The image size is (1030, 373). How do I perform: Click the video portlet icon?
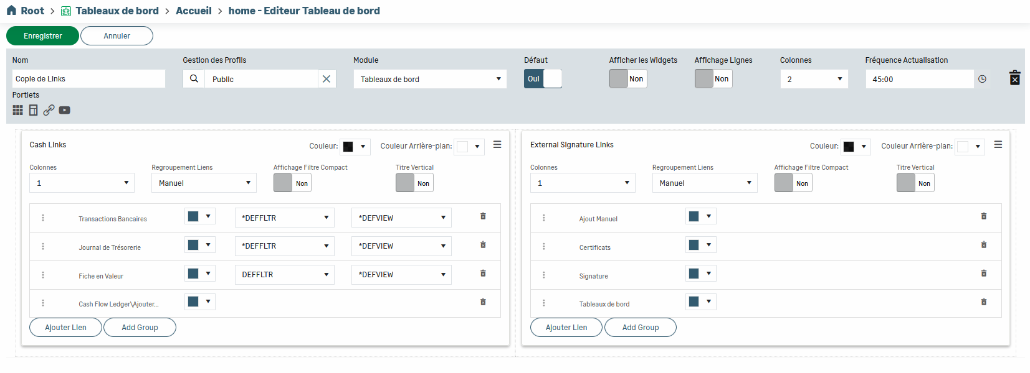coord(64,110)
